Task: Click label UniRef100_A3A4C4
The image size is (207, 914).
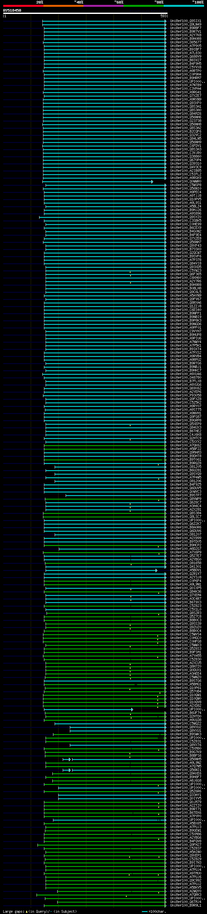Action: pos(185,506)
